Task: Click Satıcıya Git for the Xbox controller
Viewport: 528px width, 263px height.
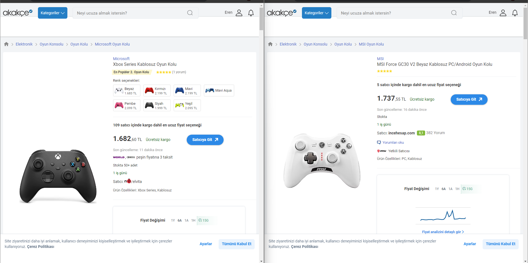Action: pyautogui.click(x=205, y=140)
